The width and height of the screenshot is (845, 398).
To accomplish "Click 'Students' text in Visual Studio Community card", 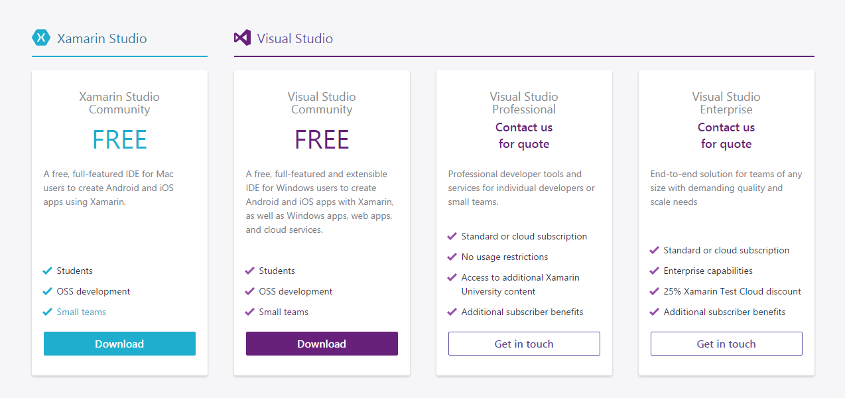I will pos(277,271).
